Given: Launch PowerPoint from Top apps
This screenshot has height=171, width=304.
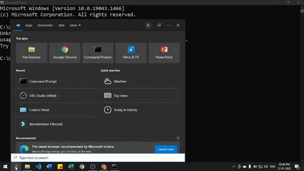Looking at the screenshot, I should coord(164,53).
